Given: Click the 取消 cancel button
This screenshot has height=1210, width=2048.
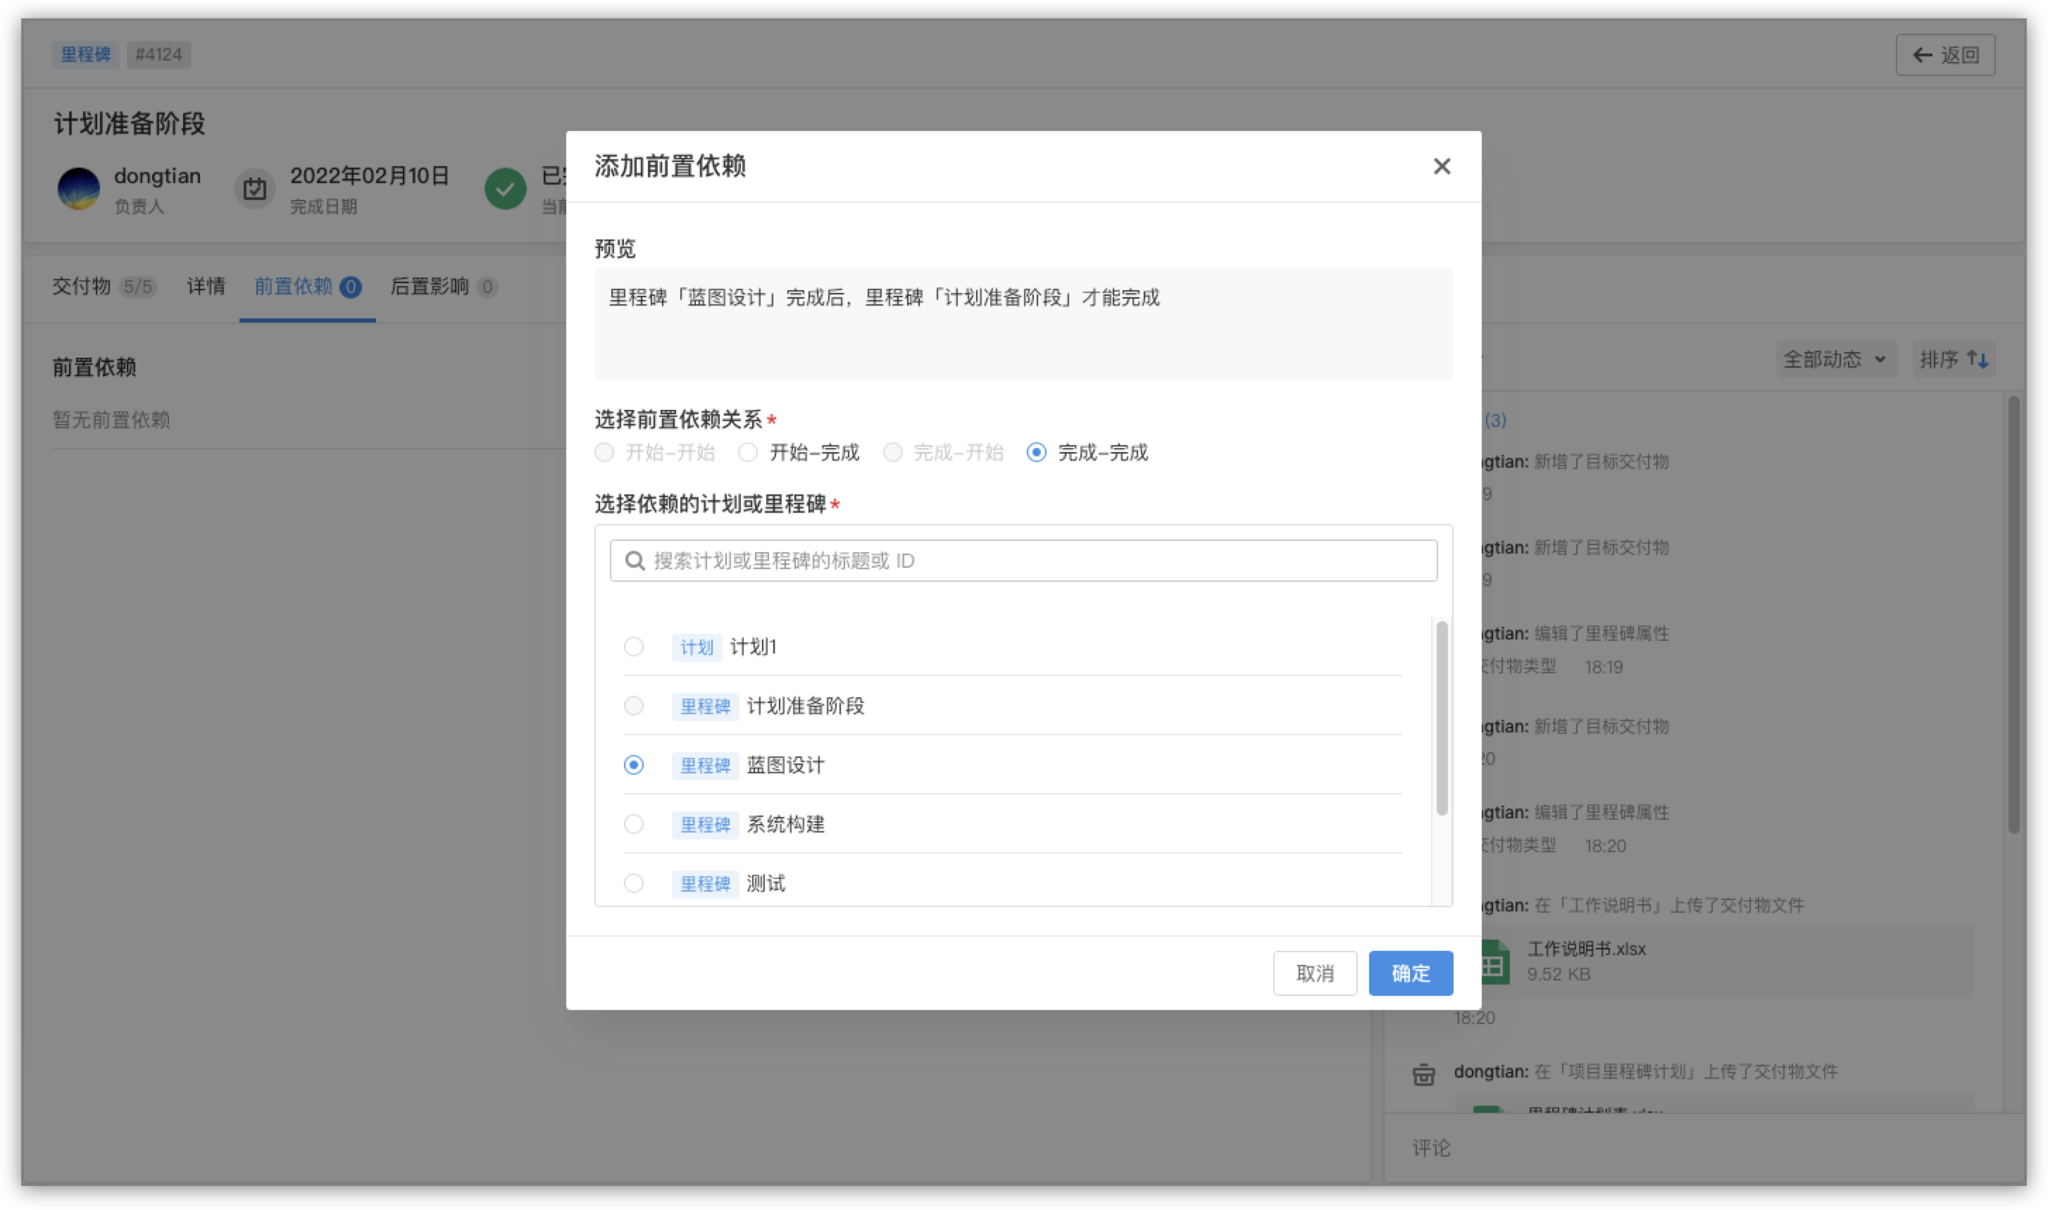Looking at the screenshot, I should [1315, 973].
